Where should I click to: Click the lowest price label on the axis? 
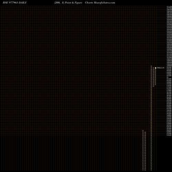[169, 135]
